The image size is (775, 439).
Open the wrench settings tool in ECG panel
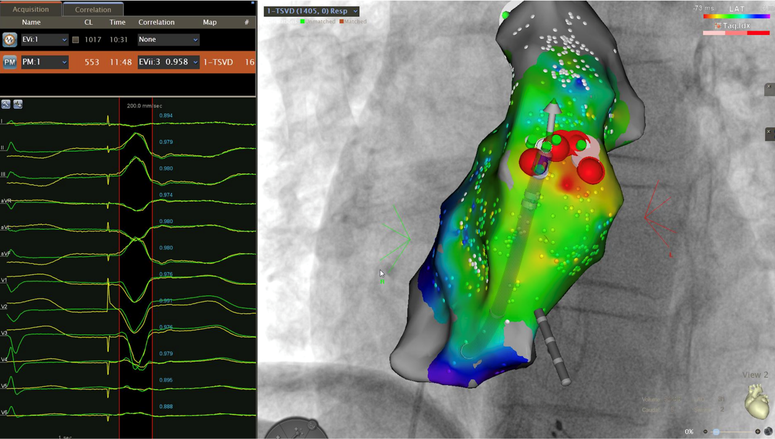(6, 104)
